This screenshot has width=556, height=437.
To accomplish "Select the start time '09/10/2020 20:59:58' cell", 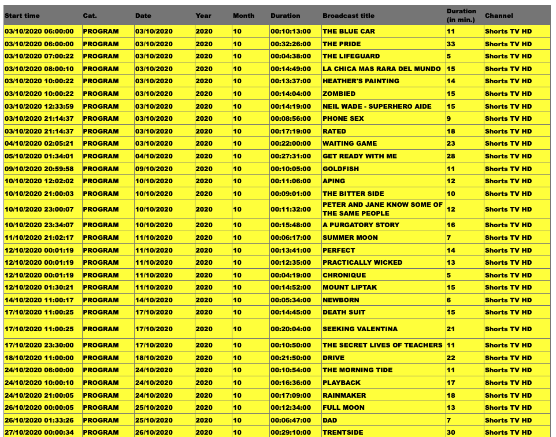I will (39, 169).
